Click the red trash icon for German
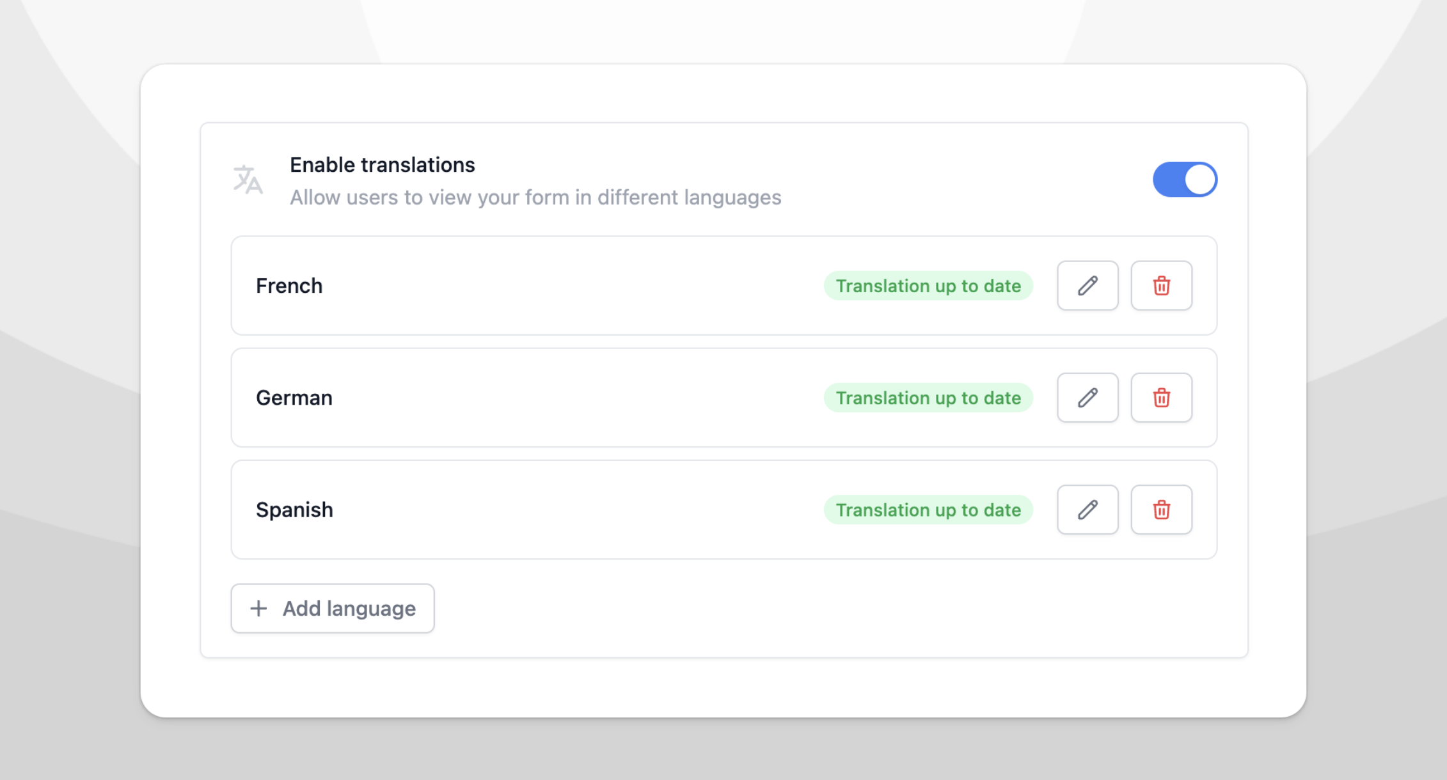Screen dimensions: 1447x780 (1161, 398)
